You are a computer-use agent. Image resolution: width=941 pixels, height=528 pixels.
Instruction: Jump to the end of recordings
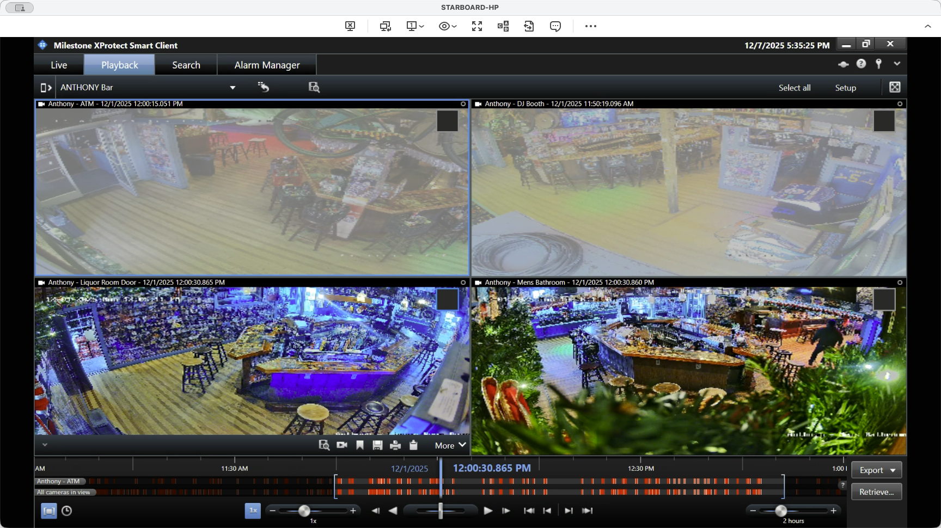pyautogui.click(x=587, y=511)
